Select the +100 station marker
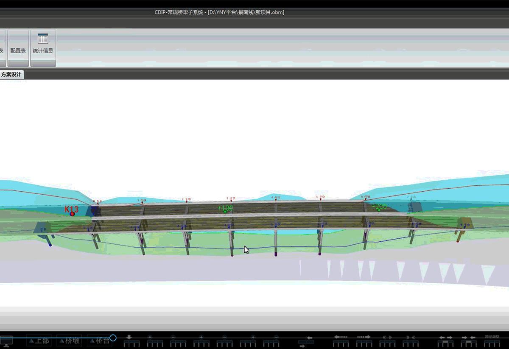 pos(225,209)
